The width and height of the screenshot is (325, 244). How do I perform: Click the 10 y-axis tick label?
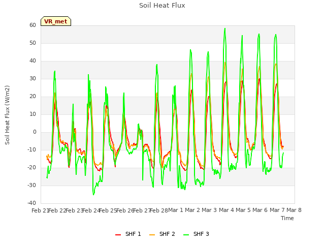coord(32,114)
